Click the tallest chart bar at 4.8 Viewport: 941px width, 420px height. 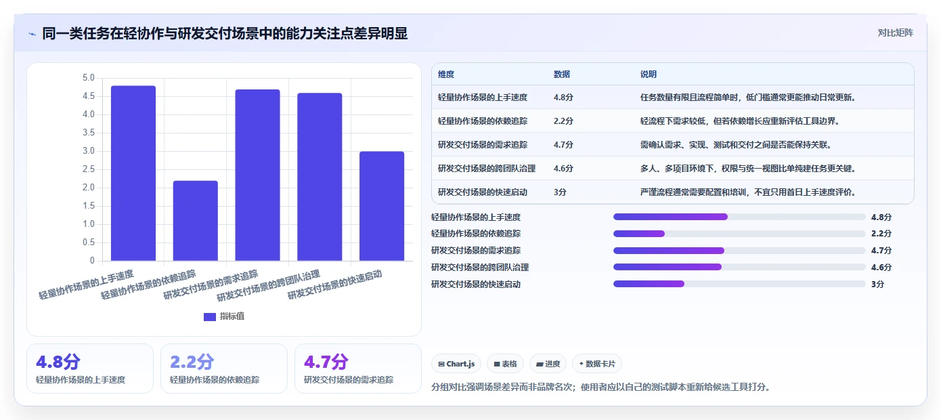pyautogui.click(x=133, y=173)
